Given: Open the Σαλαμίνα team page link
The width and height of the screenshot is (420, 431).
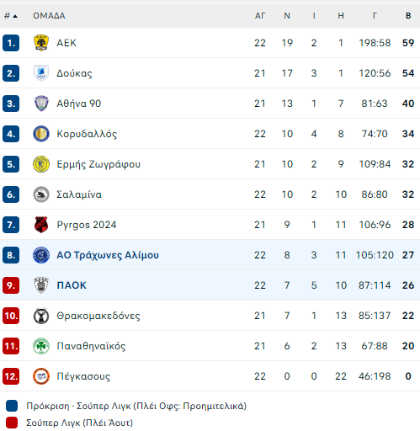Looking at the screenshot, I should [x=79, y=194].
